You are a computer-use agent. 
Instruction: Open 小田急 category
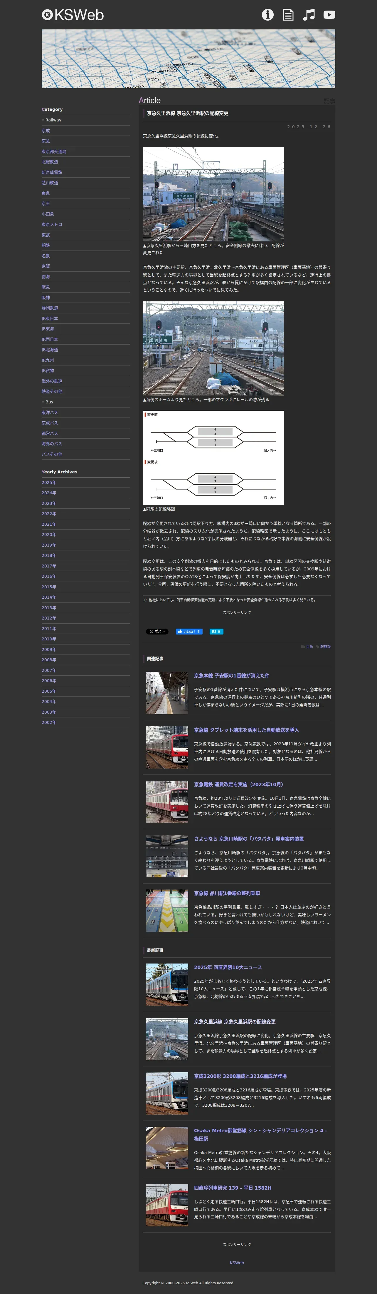pos(48,214)
